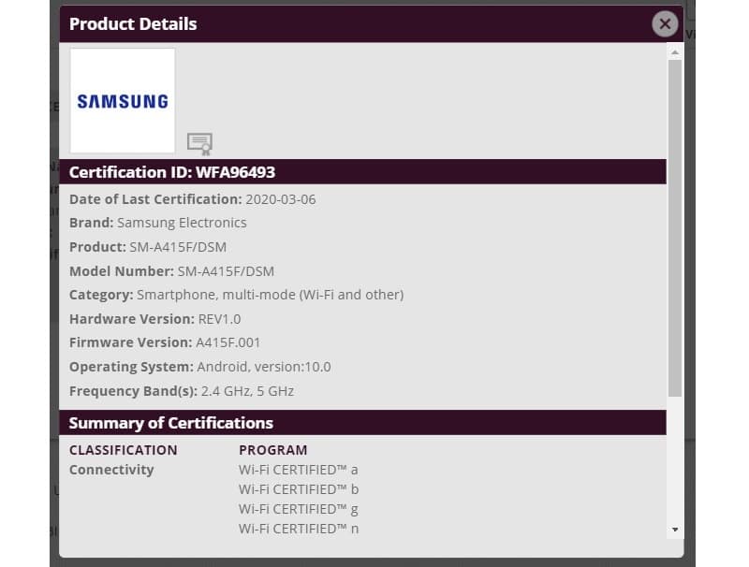This screenshot has width=749, height=567.
Task: Select Frequency Bands 2.4 GHz, 5 GHz
Action: 247,391
